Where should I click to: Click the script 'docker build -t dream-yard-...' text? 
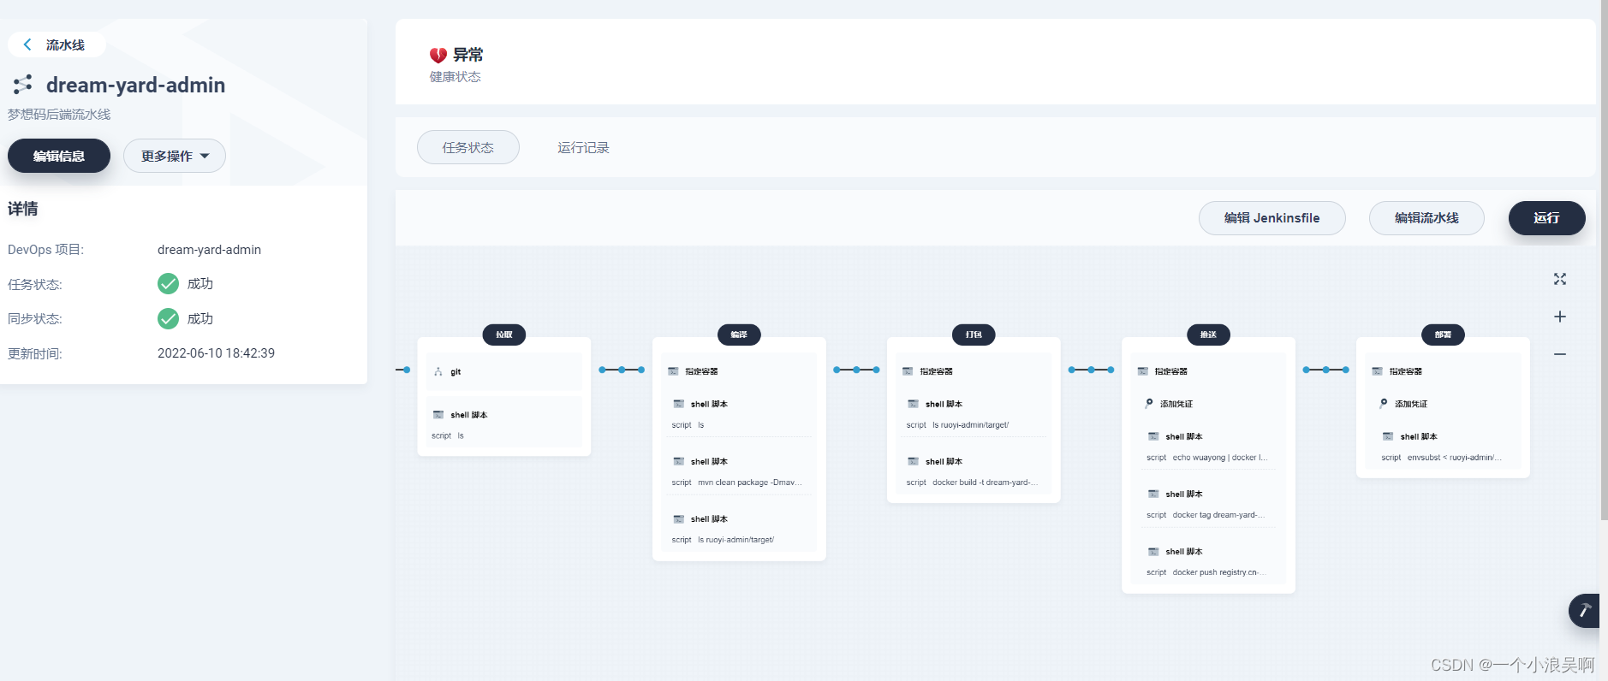pos(985,483)
